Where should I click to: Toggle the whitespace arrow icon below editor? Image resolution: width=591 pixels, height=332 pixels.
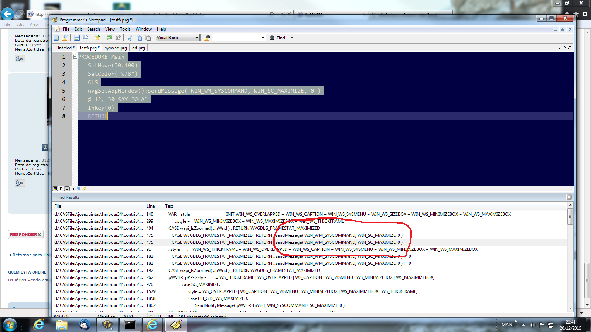pyautogui.click(x=73, y=189)
